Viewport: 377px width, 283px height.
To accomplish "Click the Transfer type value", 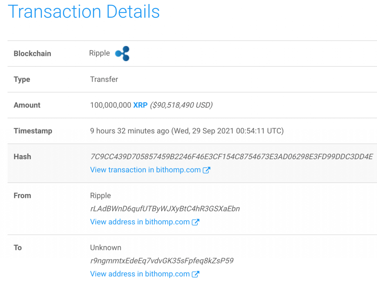I will pos(104,79).
